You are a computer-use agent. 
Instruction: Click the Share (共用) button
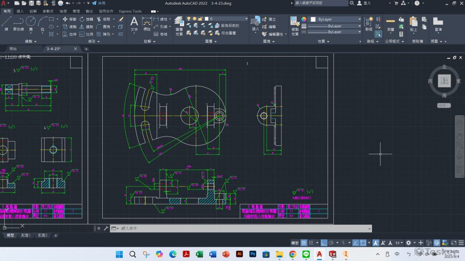tap(99, 3)
